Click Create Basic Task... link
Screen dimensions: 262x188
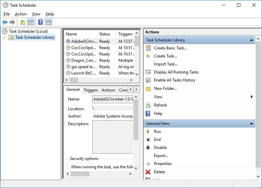pos(170,48)
